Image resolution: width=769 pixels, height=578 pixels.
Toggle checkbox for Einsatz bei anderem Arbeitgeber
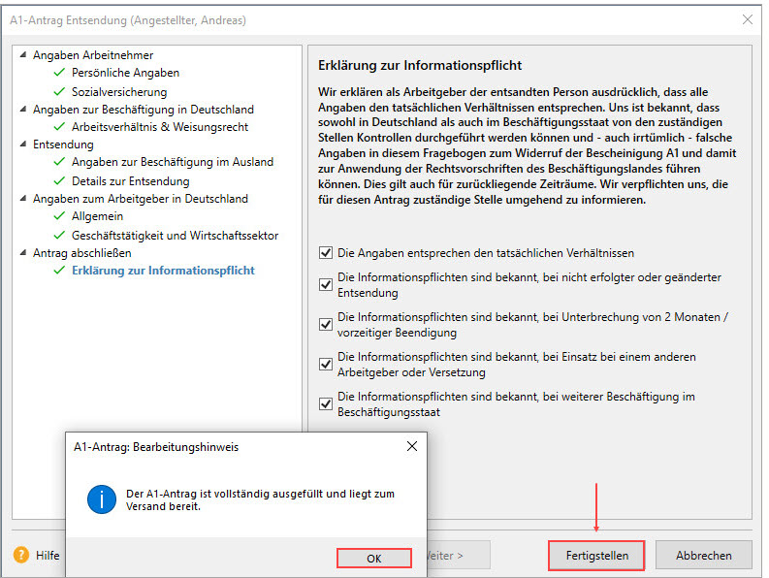tap(326, 365)
